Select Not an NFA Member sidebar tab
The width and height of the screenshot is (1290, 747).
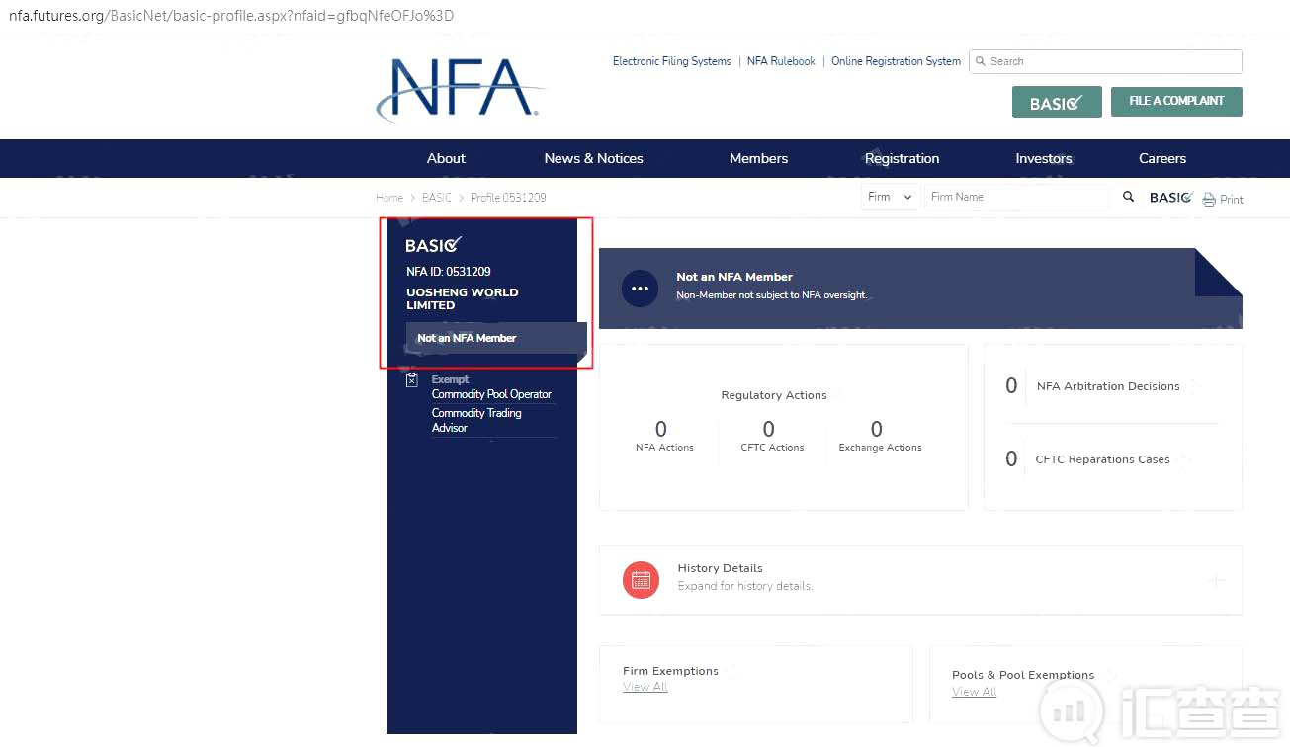[x=496, y=338]
